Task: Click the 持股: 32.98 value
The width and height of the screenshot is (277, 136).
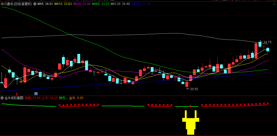Action: (x=33, y=98)
